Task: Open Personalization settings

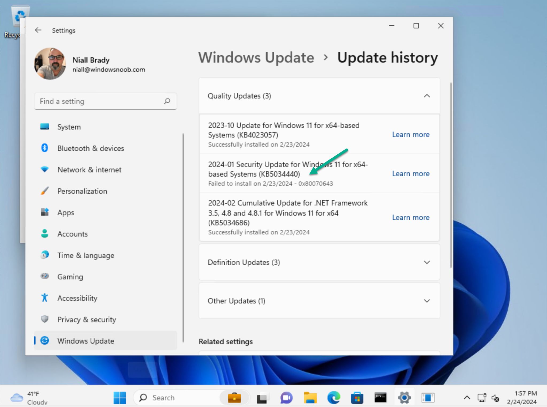Action: point(105,191)
